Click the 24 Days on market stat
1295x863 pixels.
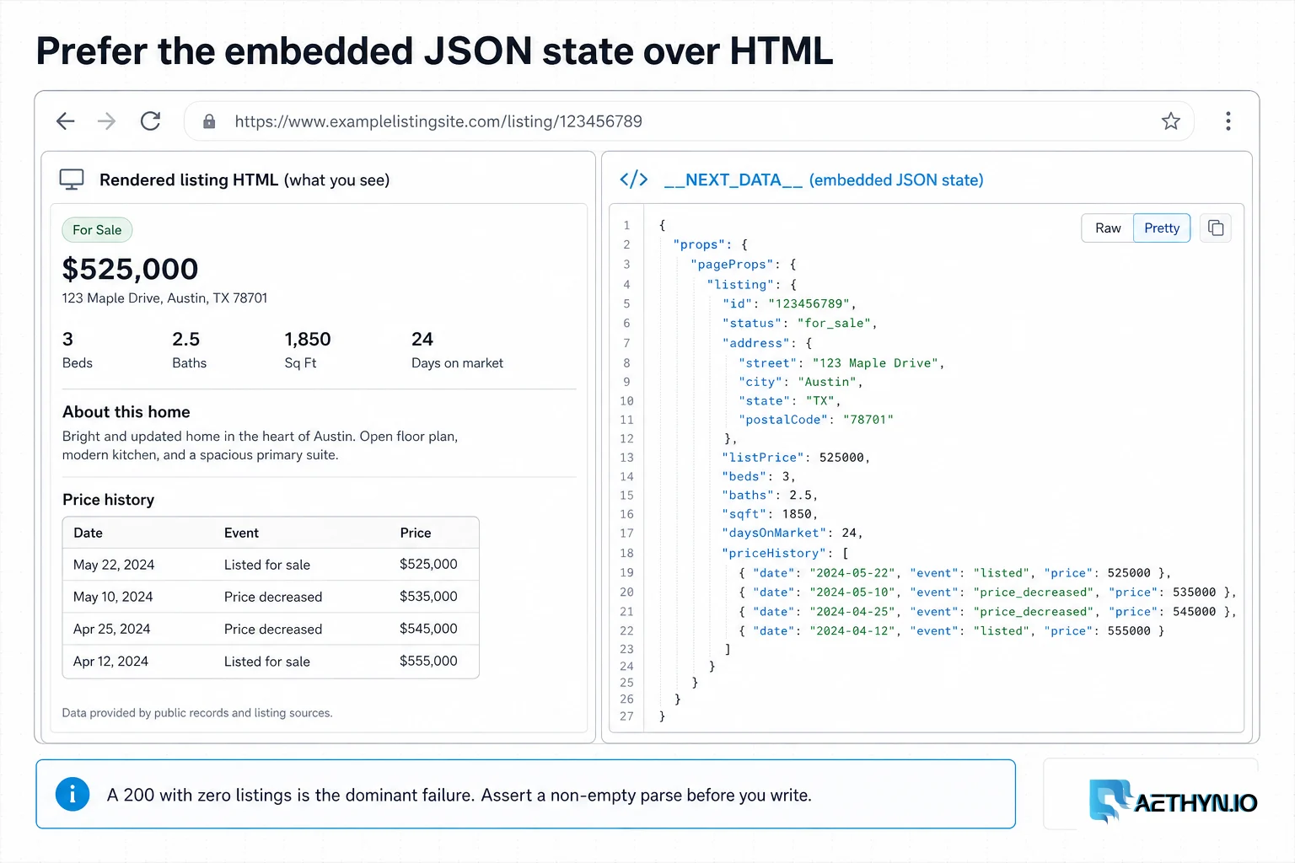pos(457,350)
